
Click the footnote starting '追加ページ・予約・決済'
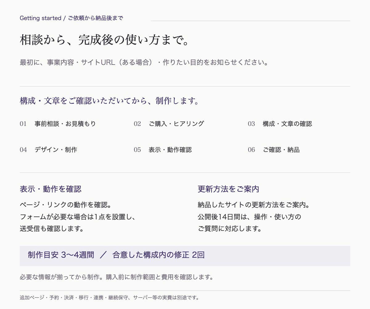pyautogui.click(x=109, y=298)
